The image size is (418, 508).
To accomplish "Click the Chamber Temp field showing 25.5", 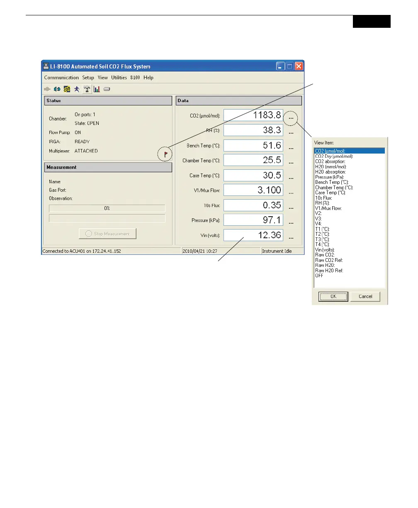I will point(253,160).
